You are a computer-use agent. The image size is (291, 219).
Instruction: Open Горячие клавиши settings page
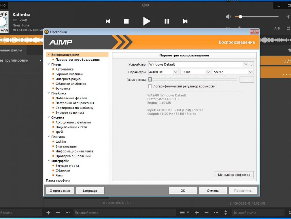click(x=69, y=74)
